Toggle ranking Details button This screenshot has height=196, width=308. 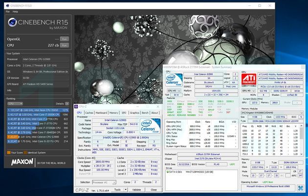pyautogui.click(x=67, y=104)
